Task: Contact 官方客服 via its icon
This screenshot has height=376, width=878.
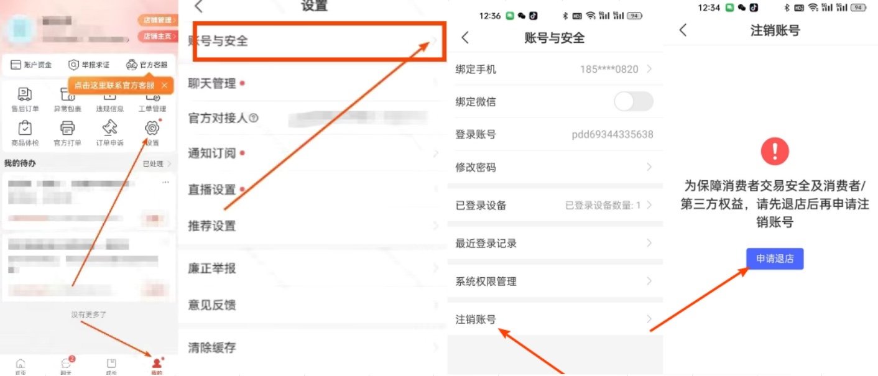Action: click(132, 65)
